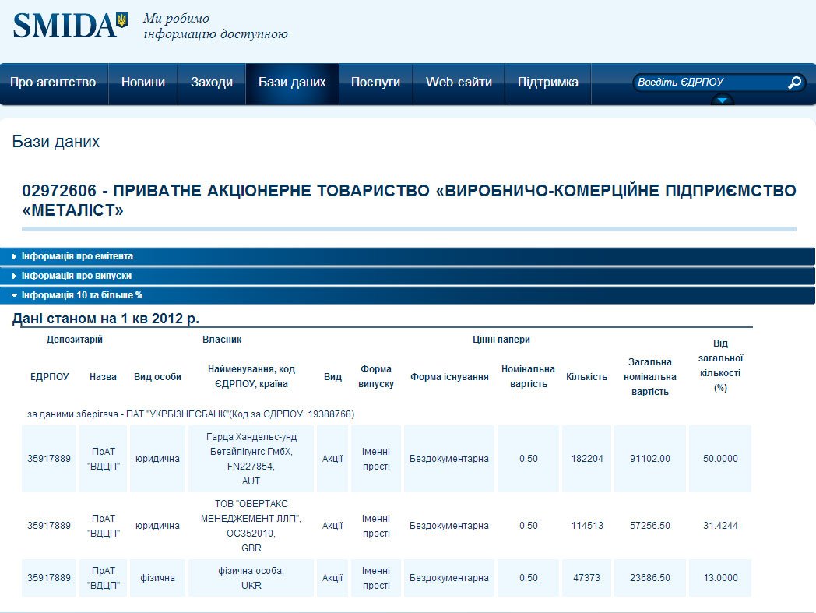816x613 pixels.
Task: Click the Назва column header
Action: (103, 376)
